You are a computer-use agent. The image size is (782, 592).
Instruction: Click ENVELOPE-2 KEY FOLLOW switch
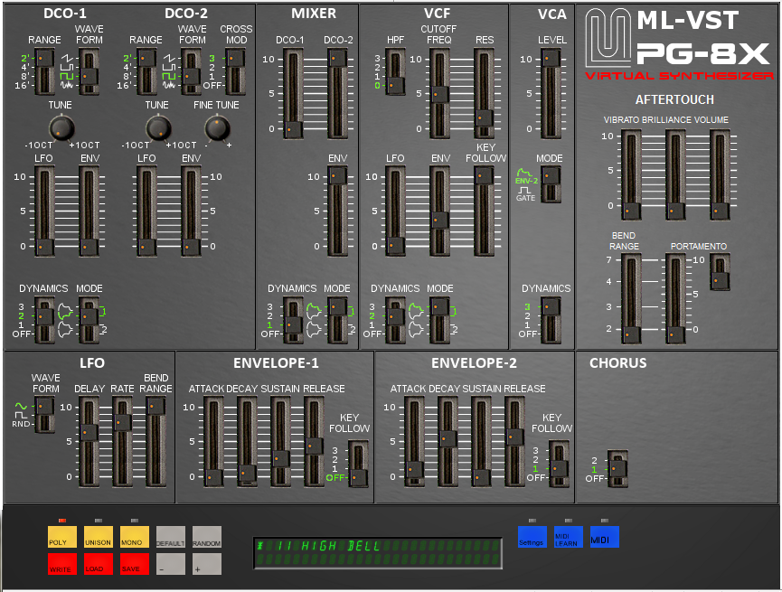pyautogui.click(x=559, y=464)
